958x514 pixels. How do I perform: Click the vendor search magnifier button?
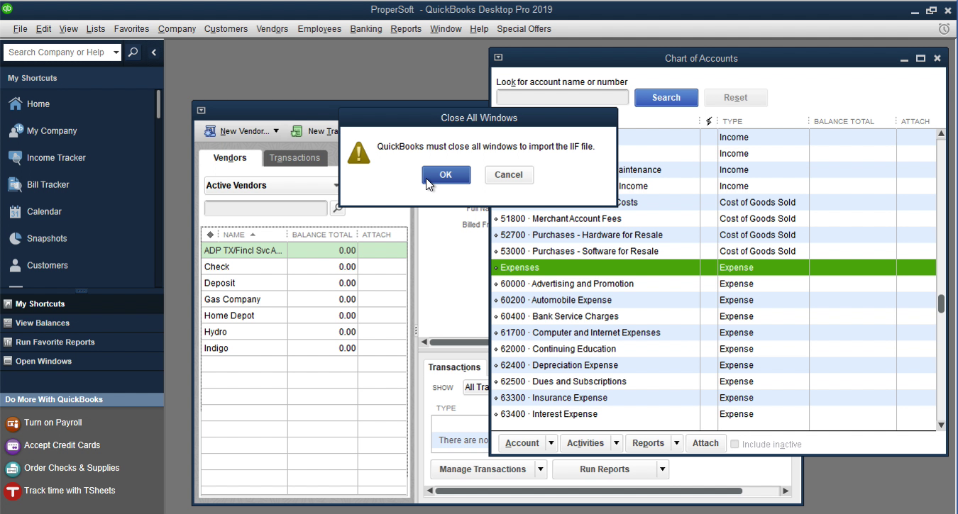click(338, 208)
